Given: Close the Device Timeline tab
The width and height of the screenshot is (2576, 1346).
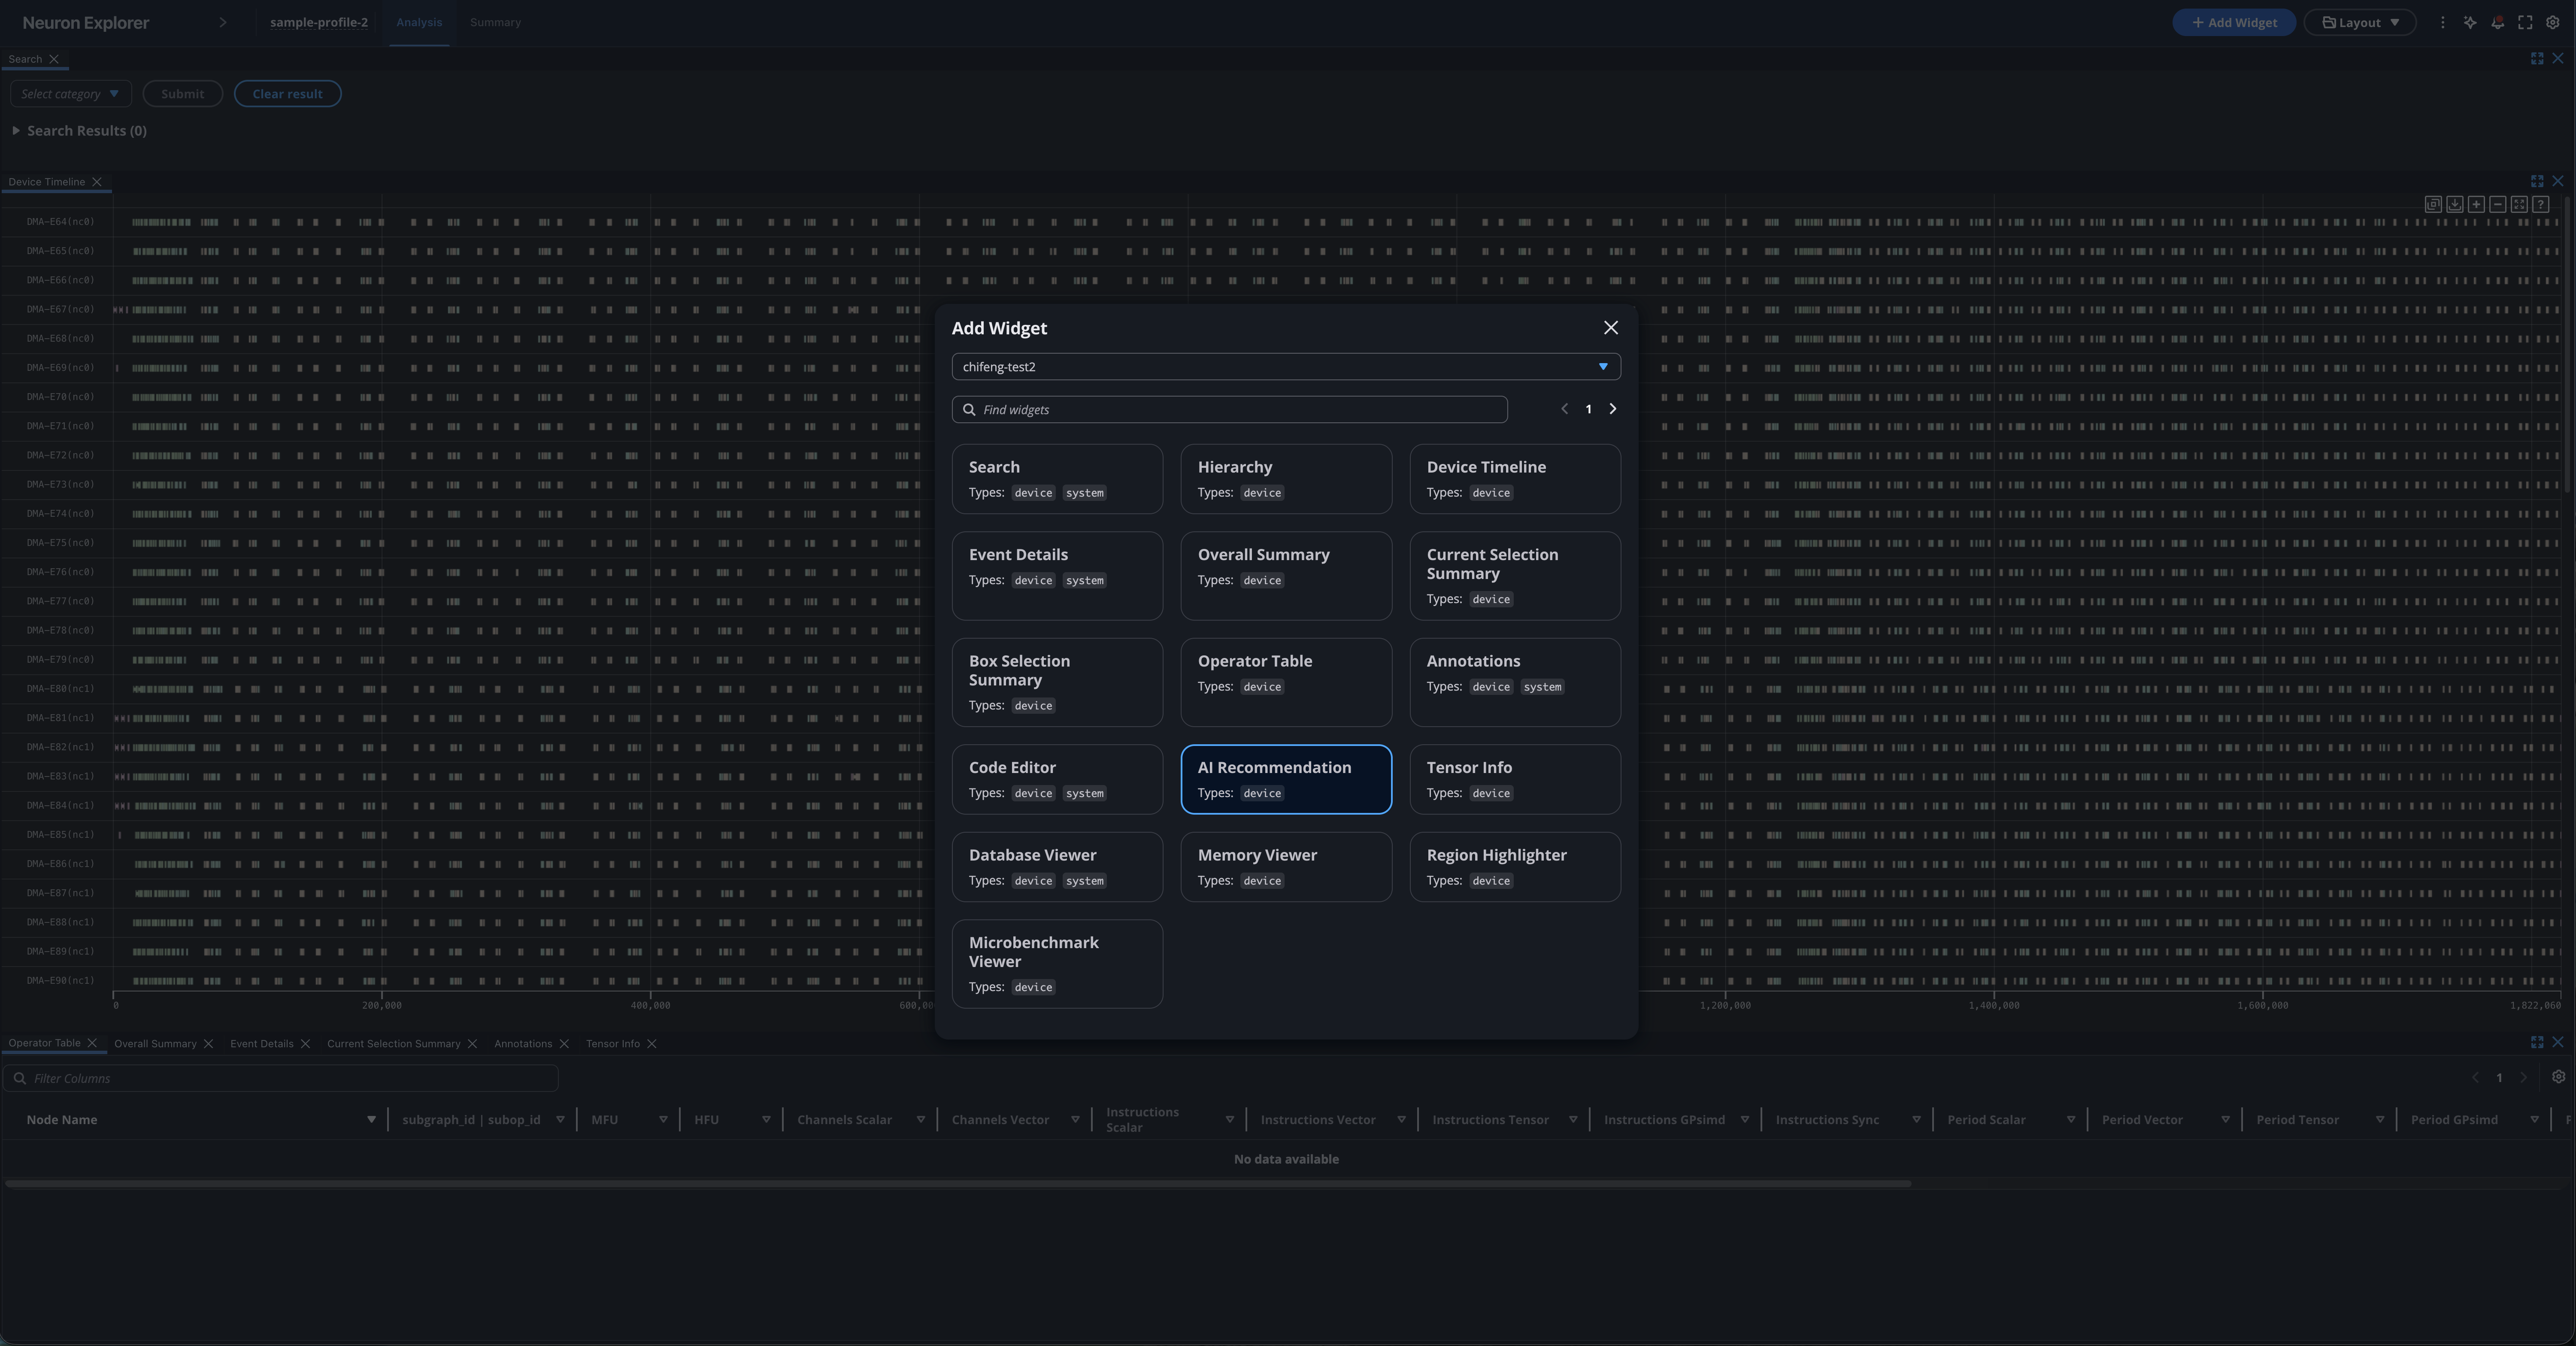Looking at the screenshot, I should (97, 182).
